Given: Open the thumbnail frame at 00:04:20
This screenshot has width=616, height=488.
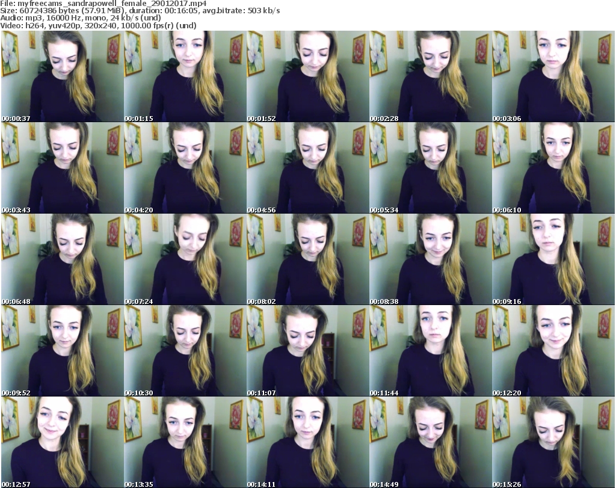Looking at the screenshot, I should tap(185, 168).
